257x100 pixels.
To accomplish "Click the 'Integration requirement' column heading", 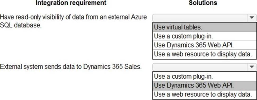I will (x=71, y=3).
